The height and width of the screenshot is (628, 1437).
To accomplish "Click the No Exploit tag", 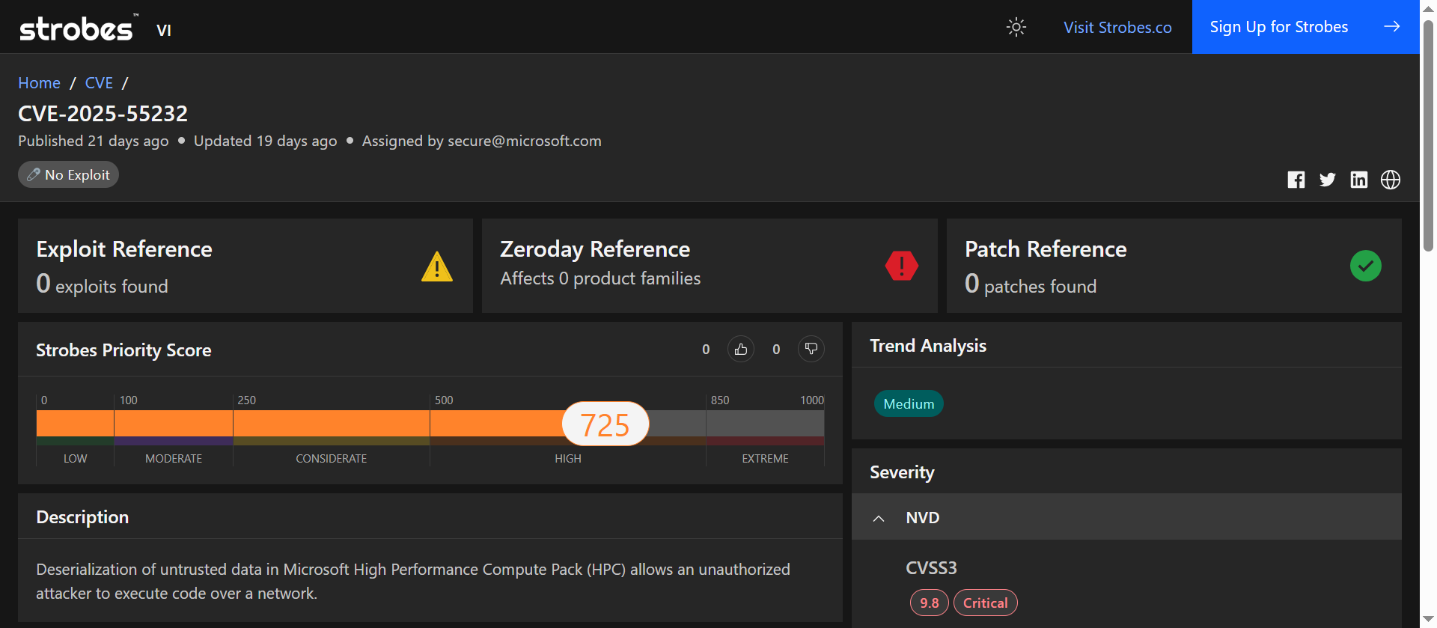I will point(68,175).
